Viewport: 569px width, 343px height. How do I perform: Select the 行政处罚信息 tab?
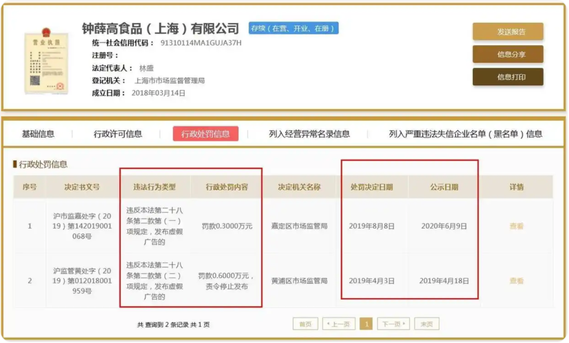(205, 134)
